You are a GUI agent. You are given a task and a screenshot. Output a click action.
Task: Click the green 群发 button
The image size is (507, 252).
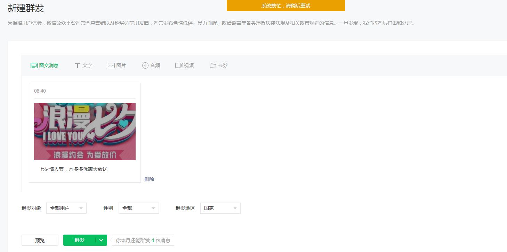pyautogui.click(x=79, y=240)
